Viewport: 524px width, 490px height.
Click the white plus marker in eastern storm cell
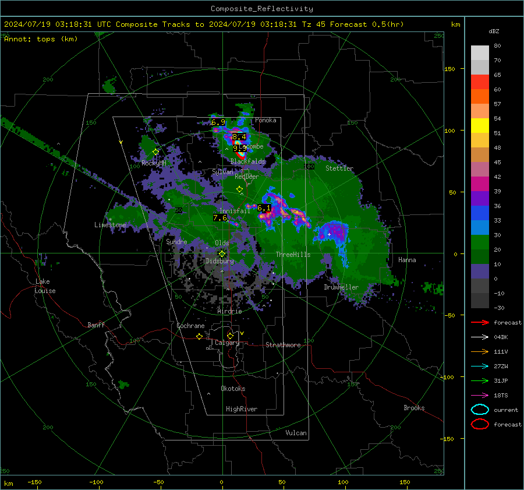pyautogui.click(x=329, y=234)
